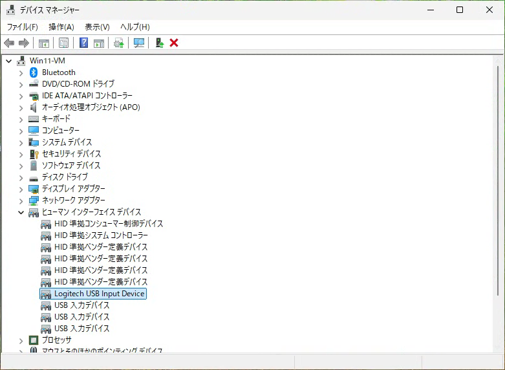The image size is (505, 370).
Task: Click the computer tower icon with green arrow
Action: (x=160, y=43)
